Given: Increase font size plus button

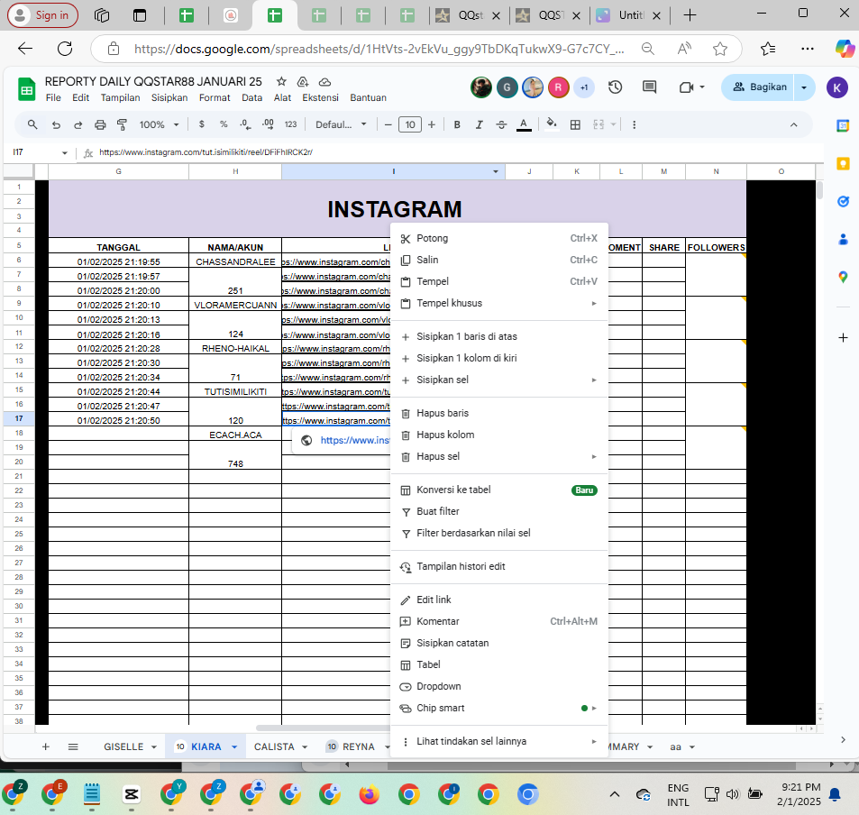Looking at the screenshot, I should (x=432, y=125).
